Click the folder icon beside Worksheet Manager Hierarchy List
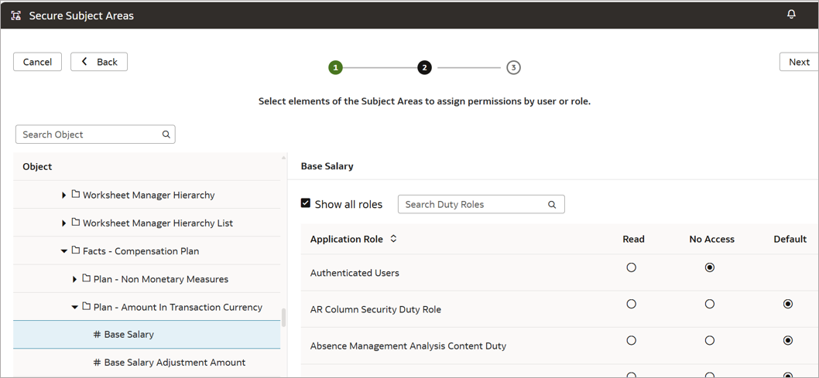Viewport: 819px width, 378px height. click(x=76, y=223)
